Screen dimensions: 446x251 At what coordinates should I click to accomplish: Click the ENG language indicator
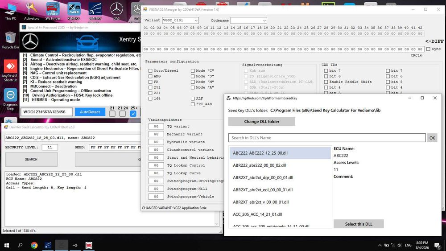tap(408, 245)
